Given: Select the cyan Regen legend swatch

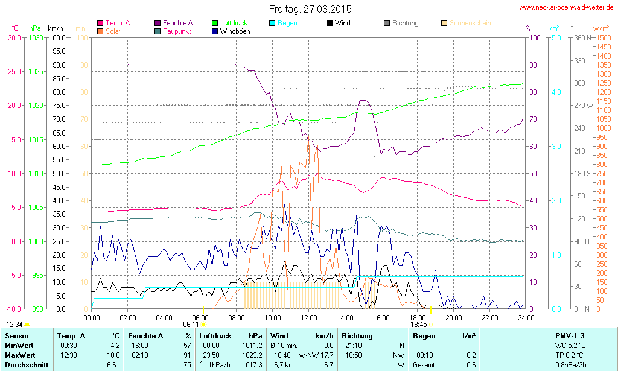Looking at the screenshot, I should tap(272, 24).
